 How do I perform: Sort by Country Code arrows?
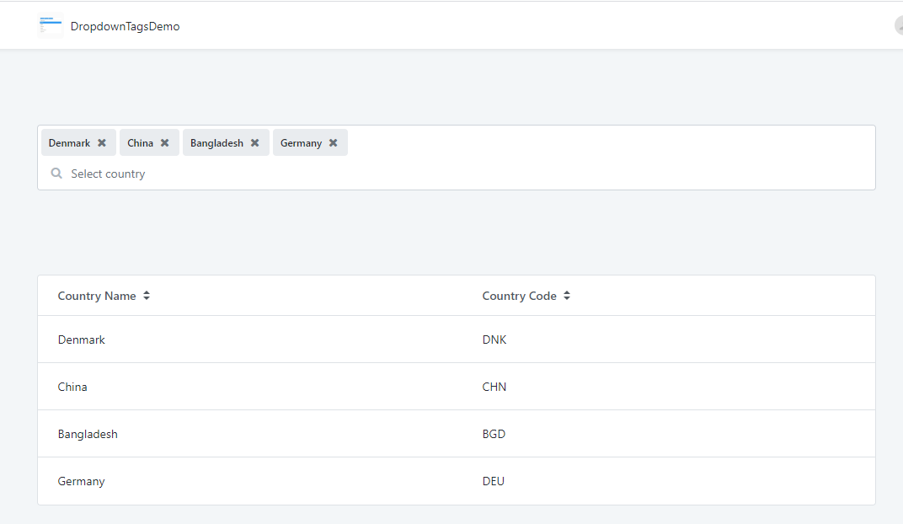click(x=567, y=296)
